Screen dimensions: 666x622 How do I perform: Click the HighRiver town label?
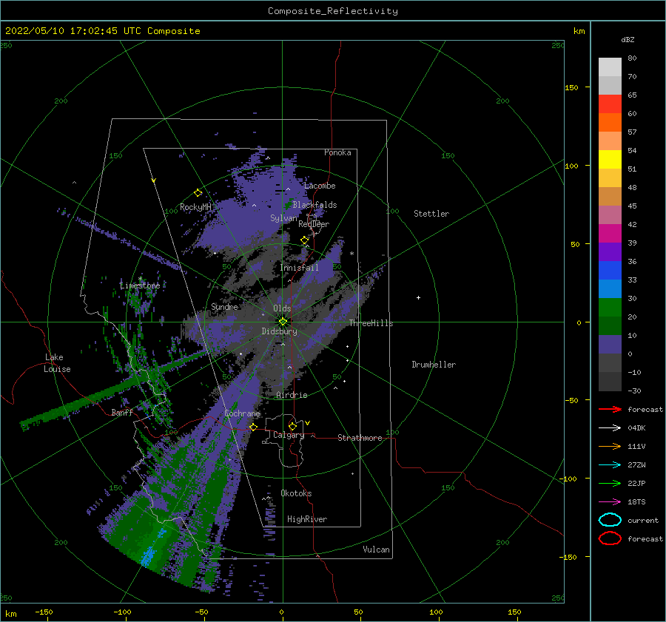(x=307, y=519)
